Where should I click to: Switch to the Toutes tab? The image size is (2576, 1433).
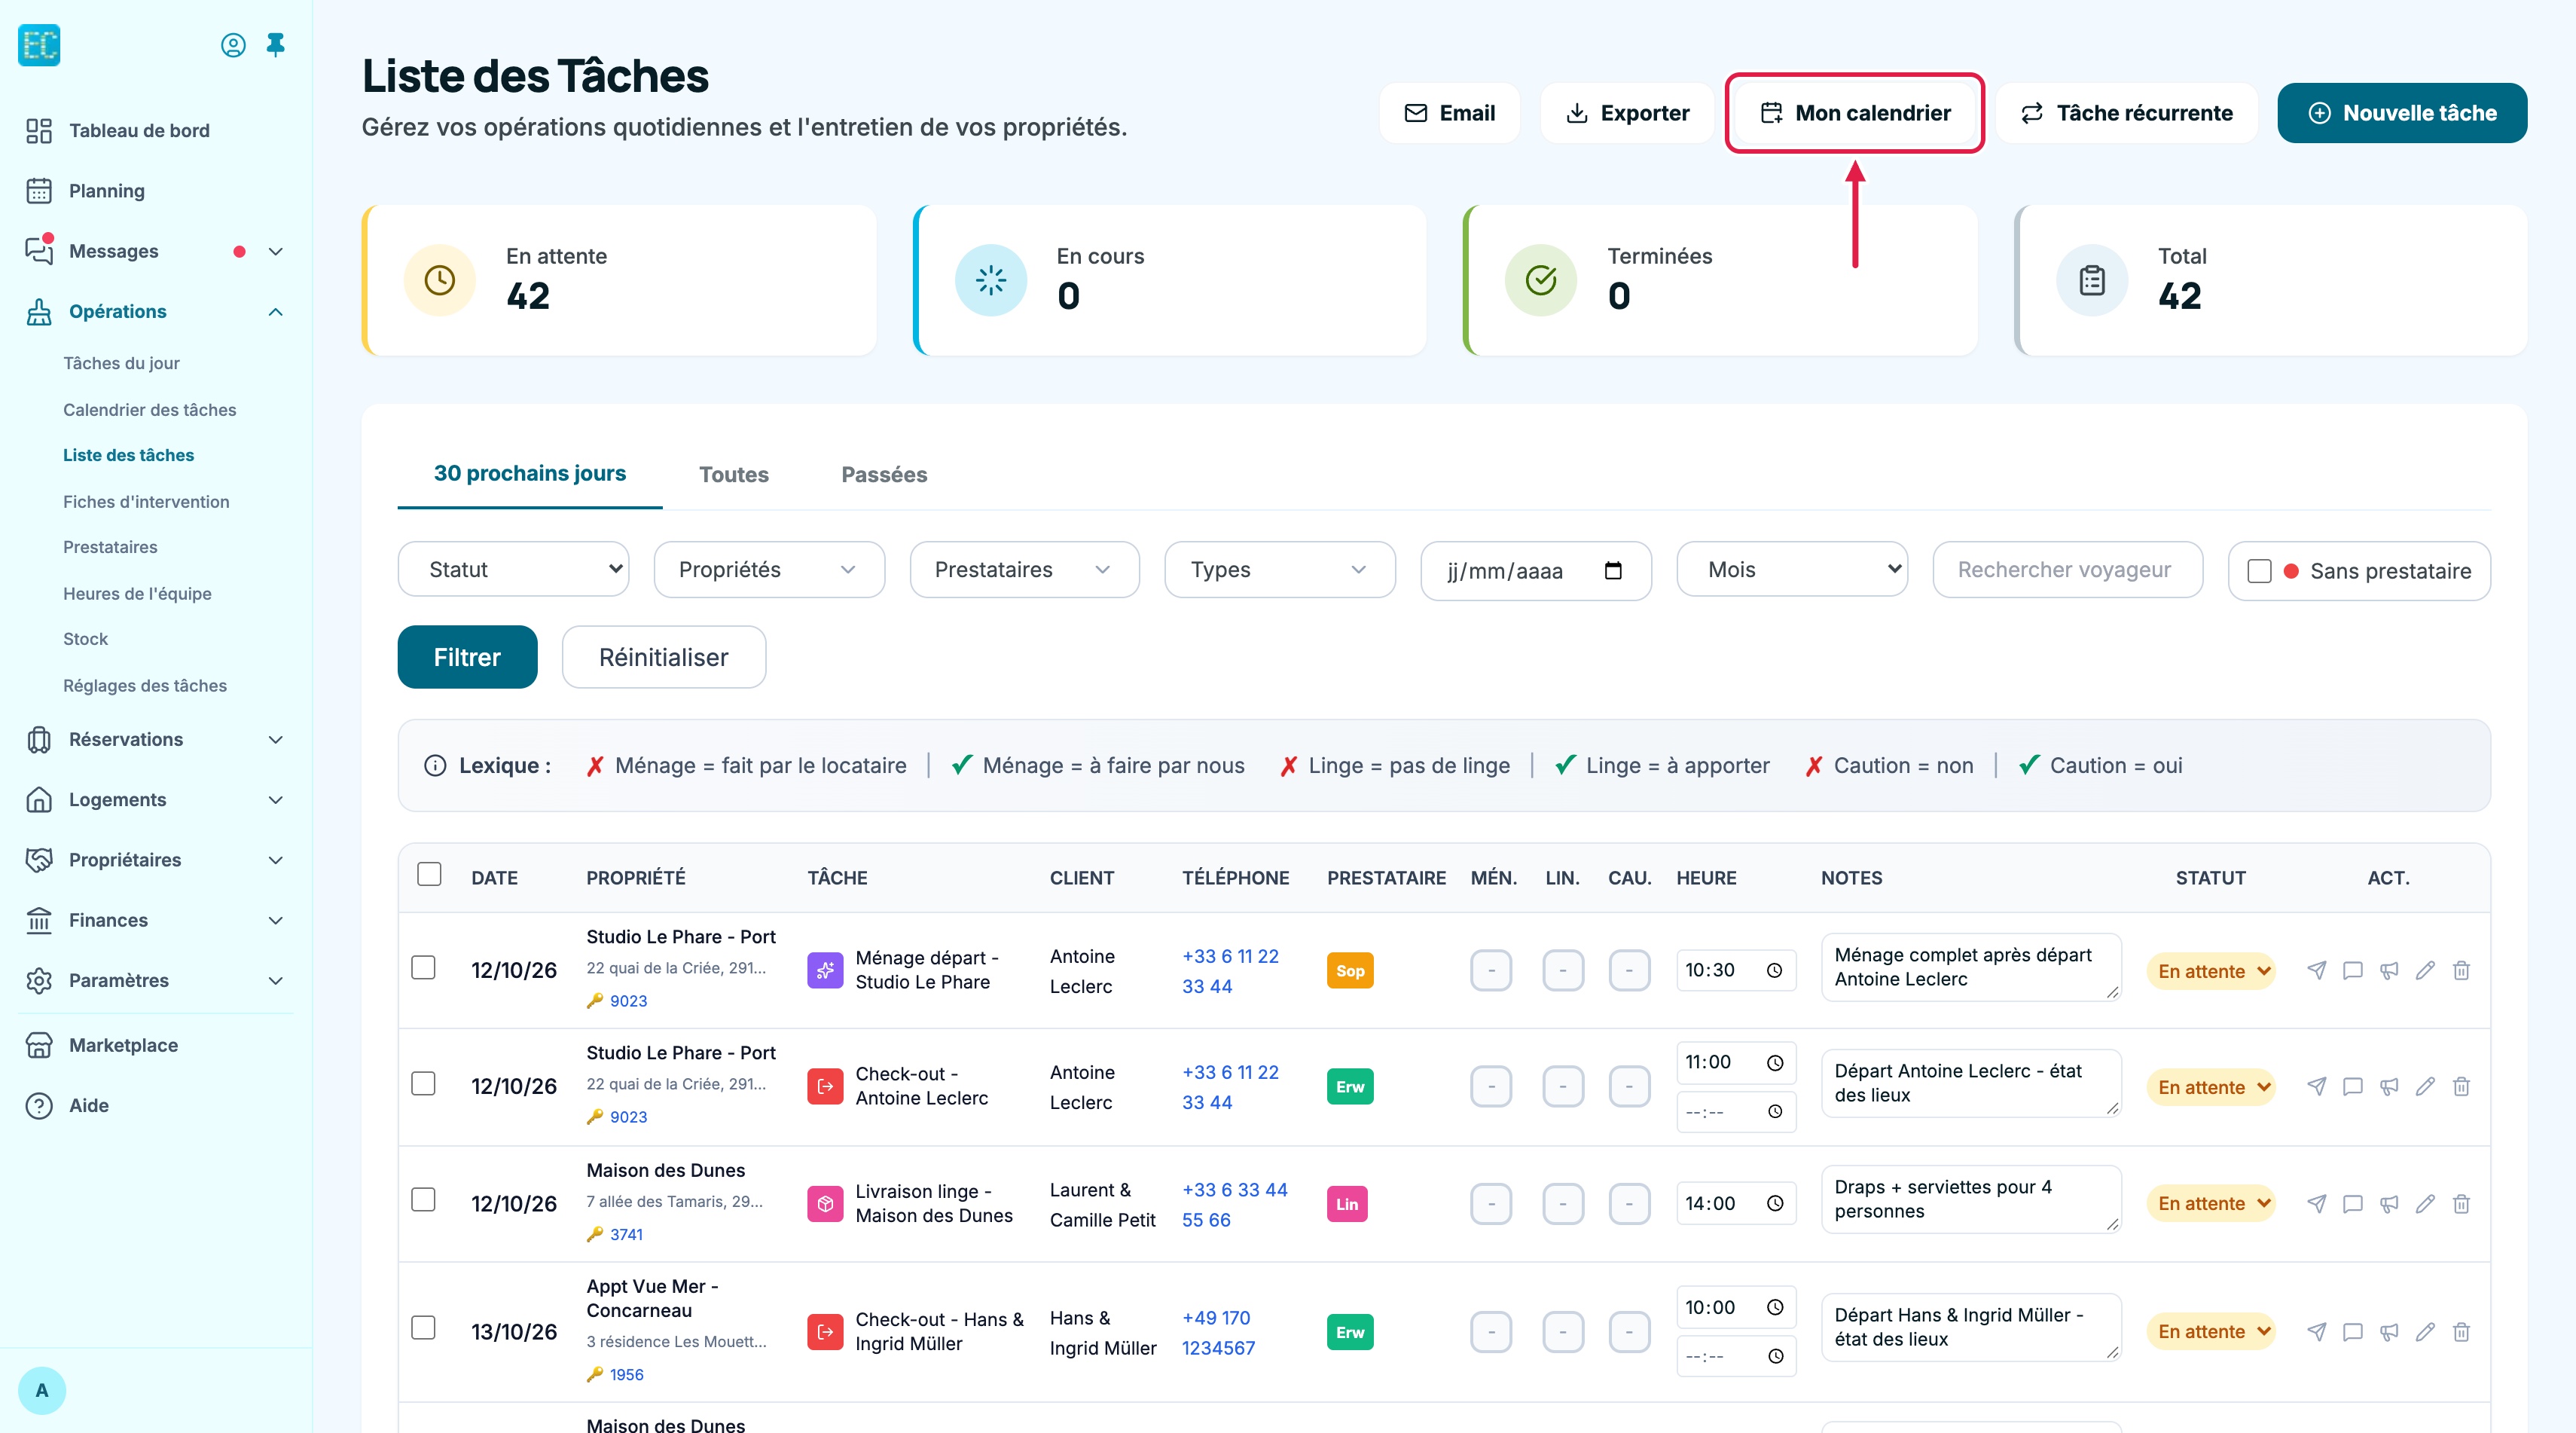pos(734,474)
